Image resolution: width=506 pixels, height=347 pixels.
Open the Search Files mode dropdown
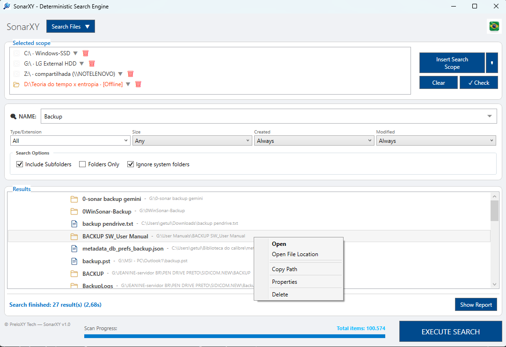pyautogui.click(x=71, y=27)
